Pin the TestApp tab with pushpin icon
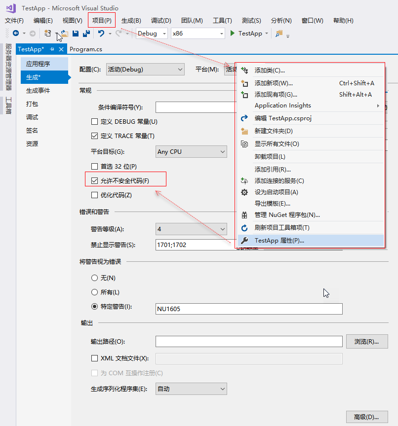398x426 pixels. pyautogui.click(x=52, y=49)
